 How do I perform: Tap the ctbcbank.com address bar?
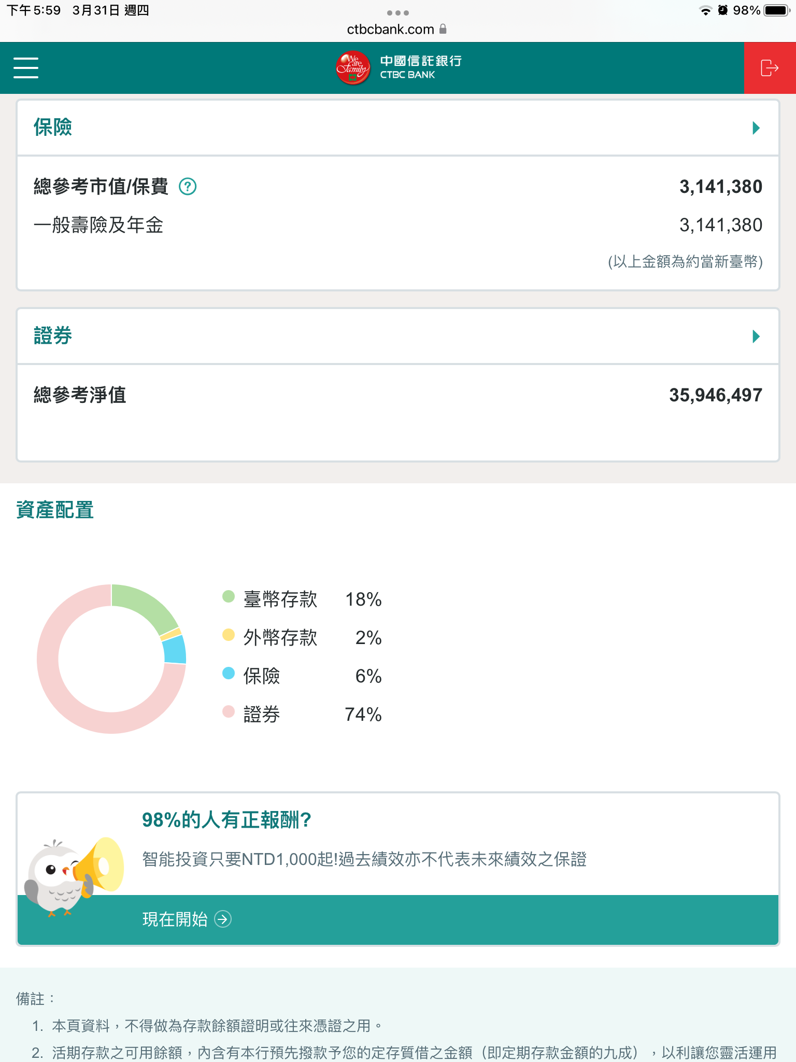point(391,30)
